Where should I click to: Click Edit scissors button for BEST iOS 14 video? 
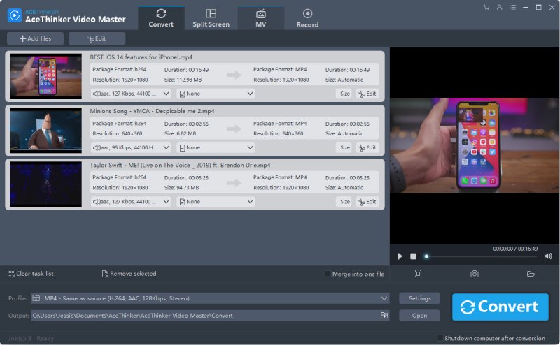[x=367, y=94]
